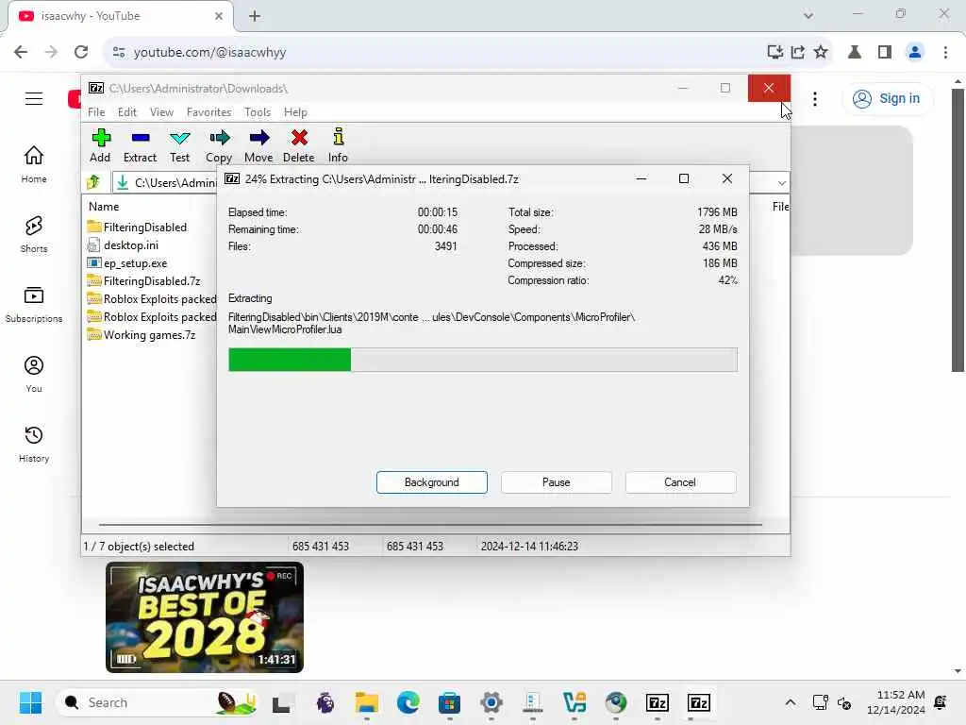966x725 pixels.
Task: Send extraction to Background
Action: click(x=432, y=482)
